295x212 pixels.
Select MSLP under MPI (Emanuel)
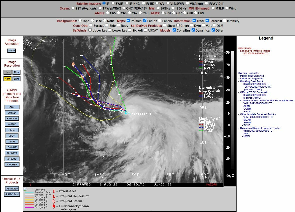tap(213, 8)
